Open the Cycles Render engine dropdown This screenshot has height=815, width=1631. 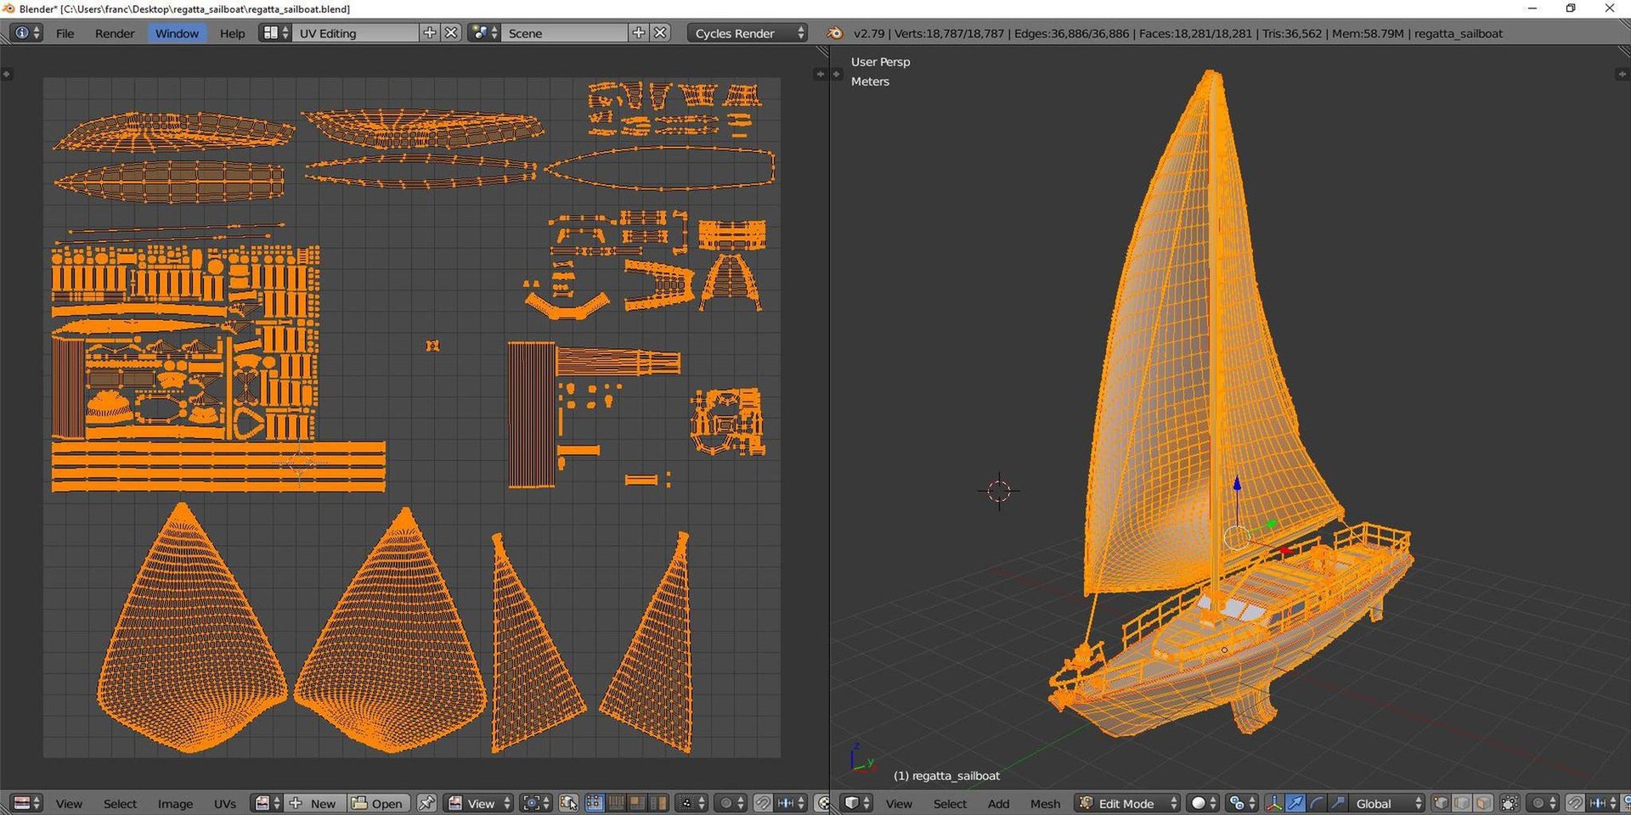pos(748,33)
